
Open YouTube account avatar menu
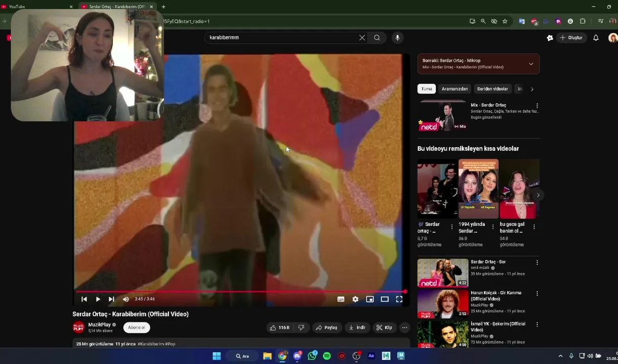612,37
